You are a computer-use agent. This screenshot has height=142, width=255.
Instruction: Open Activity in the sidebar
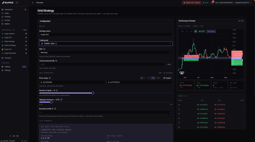click(7, 20)
